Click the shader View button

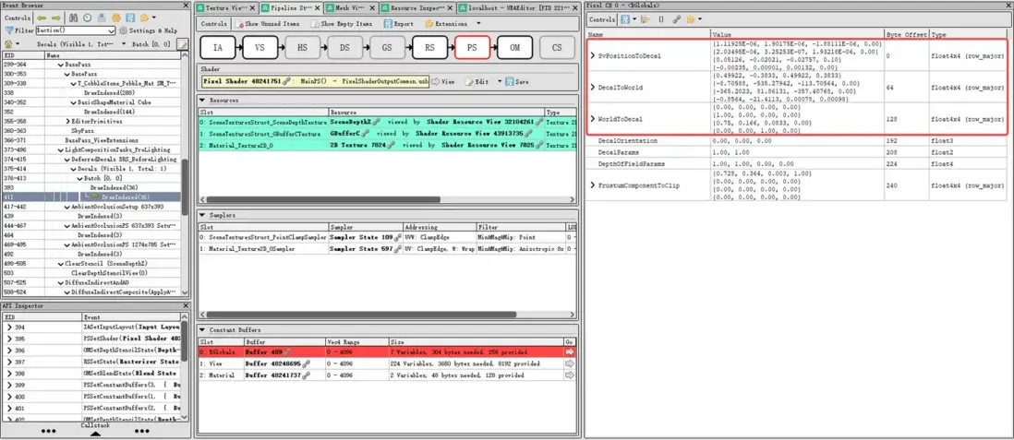click(443, 82)
